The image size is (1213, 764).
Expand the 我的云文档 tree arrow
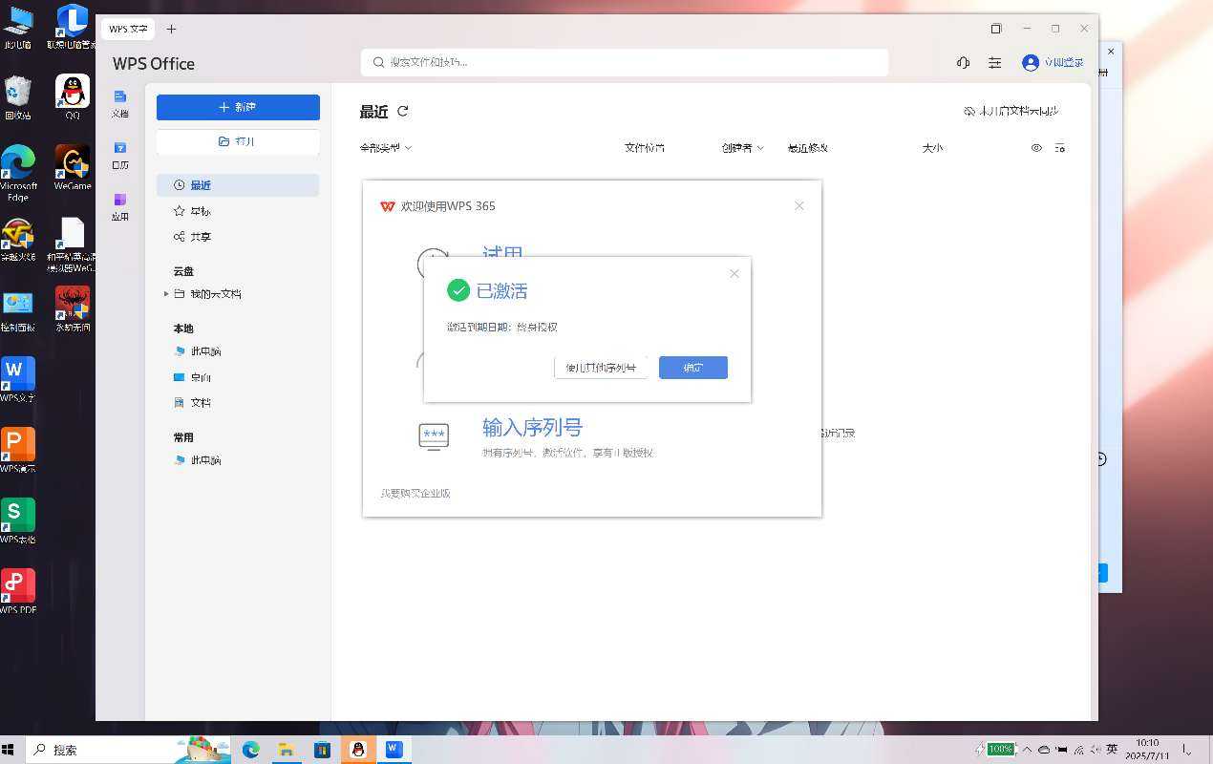coord(166,294)
